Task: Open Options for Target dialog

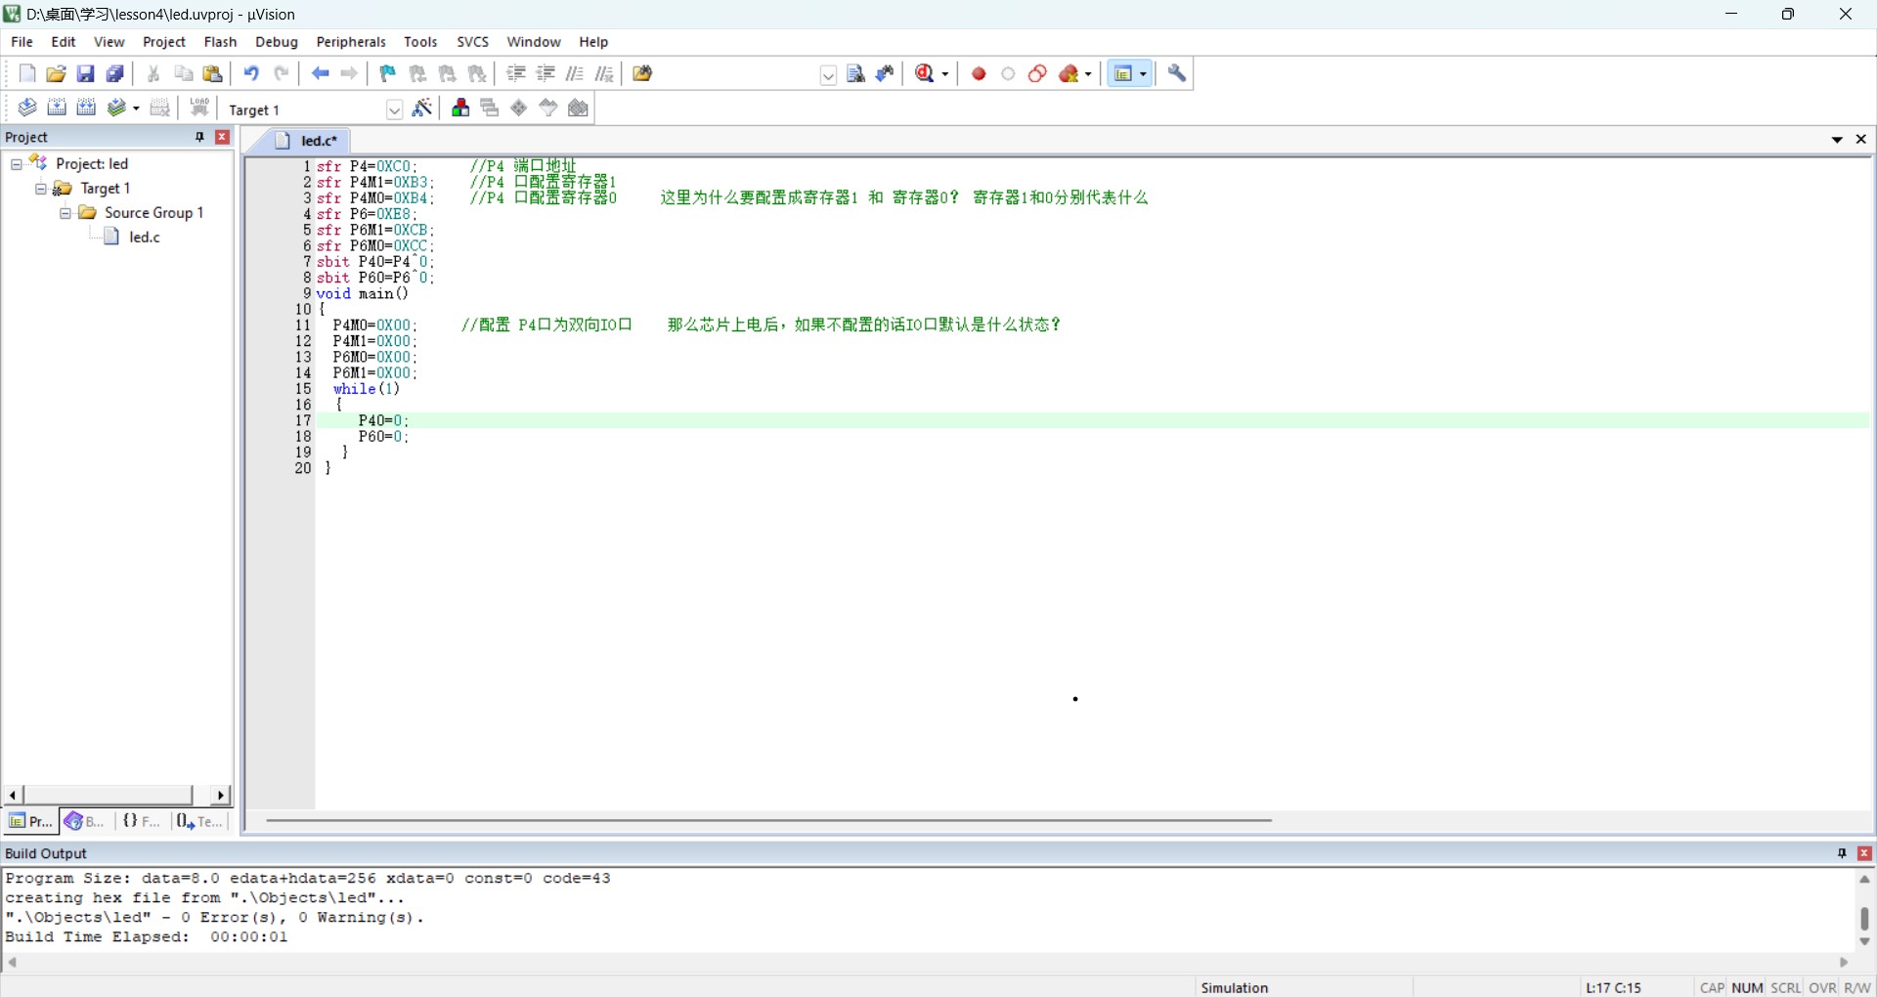Action: pyautogui.click(x=422, y=108)
